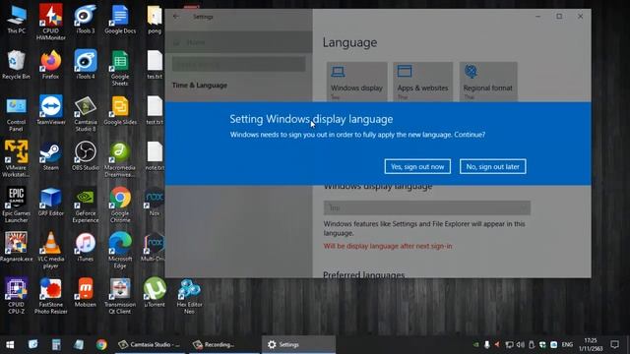Select note.txt file on desktop
This screenshot has width=630, height=354.
point(155,156)
